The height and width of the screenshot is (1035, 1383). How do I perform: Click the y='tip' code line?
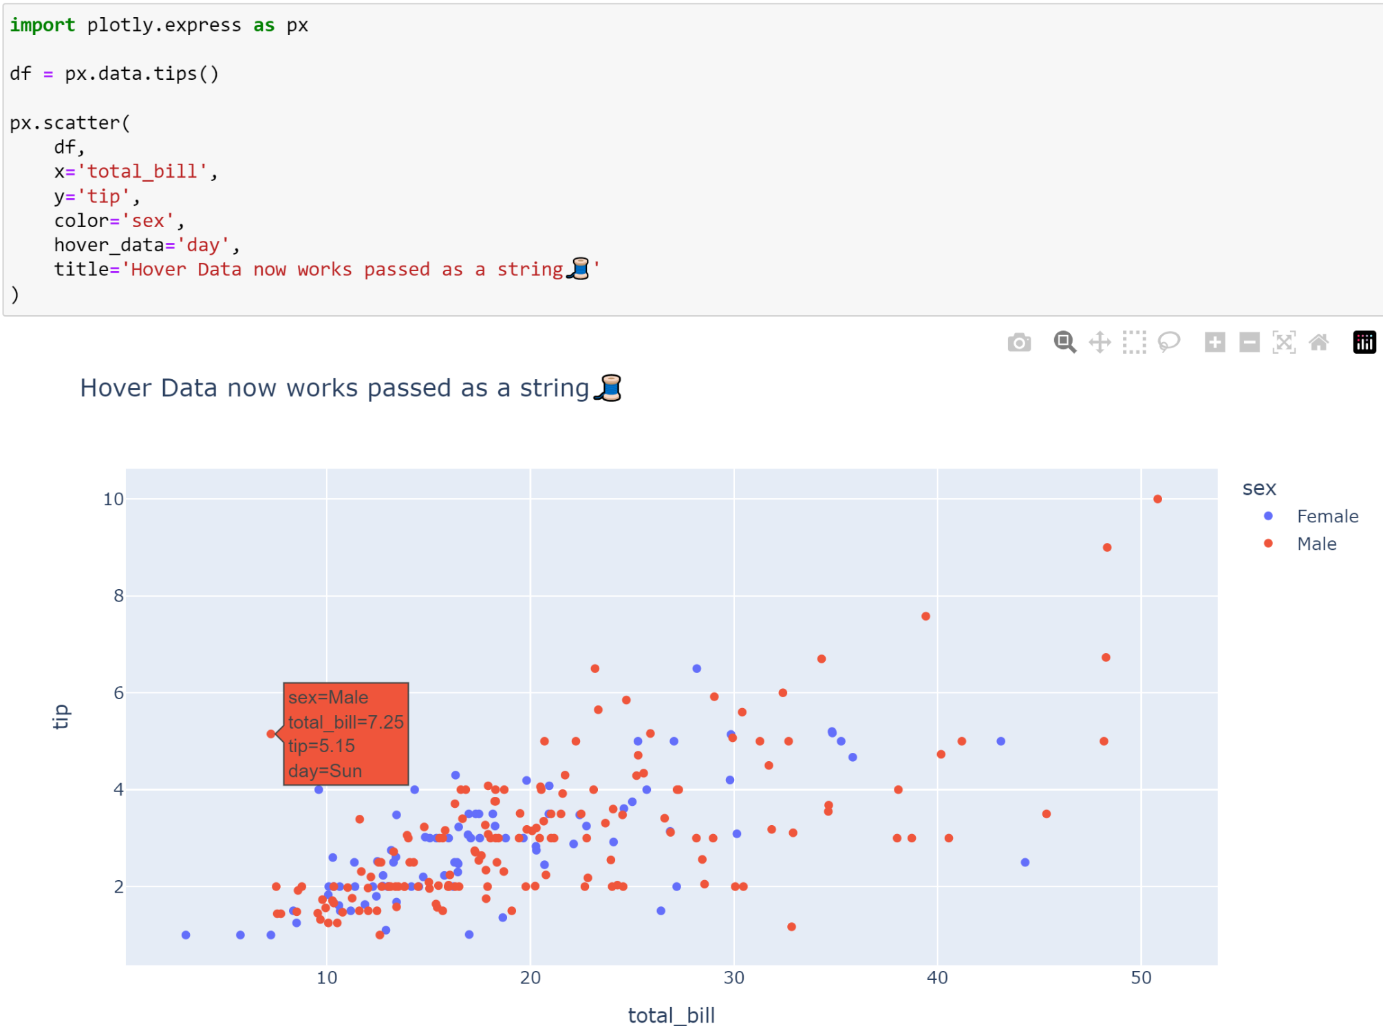click(97, 196)
